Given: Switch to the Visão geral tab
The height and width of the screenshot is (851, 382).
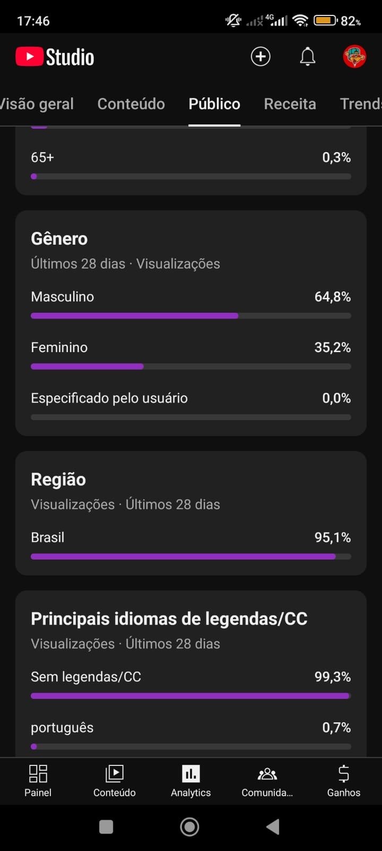Looking at the screenshot, I should coord(37,104).
